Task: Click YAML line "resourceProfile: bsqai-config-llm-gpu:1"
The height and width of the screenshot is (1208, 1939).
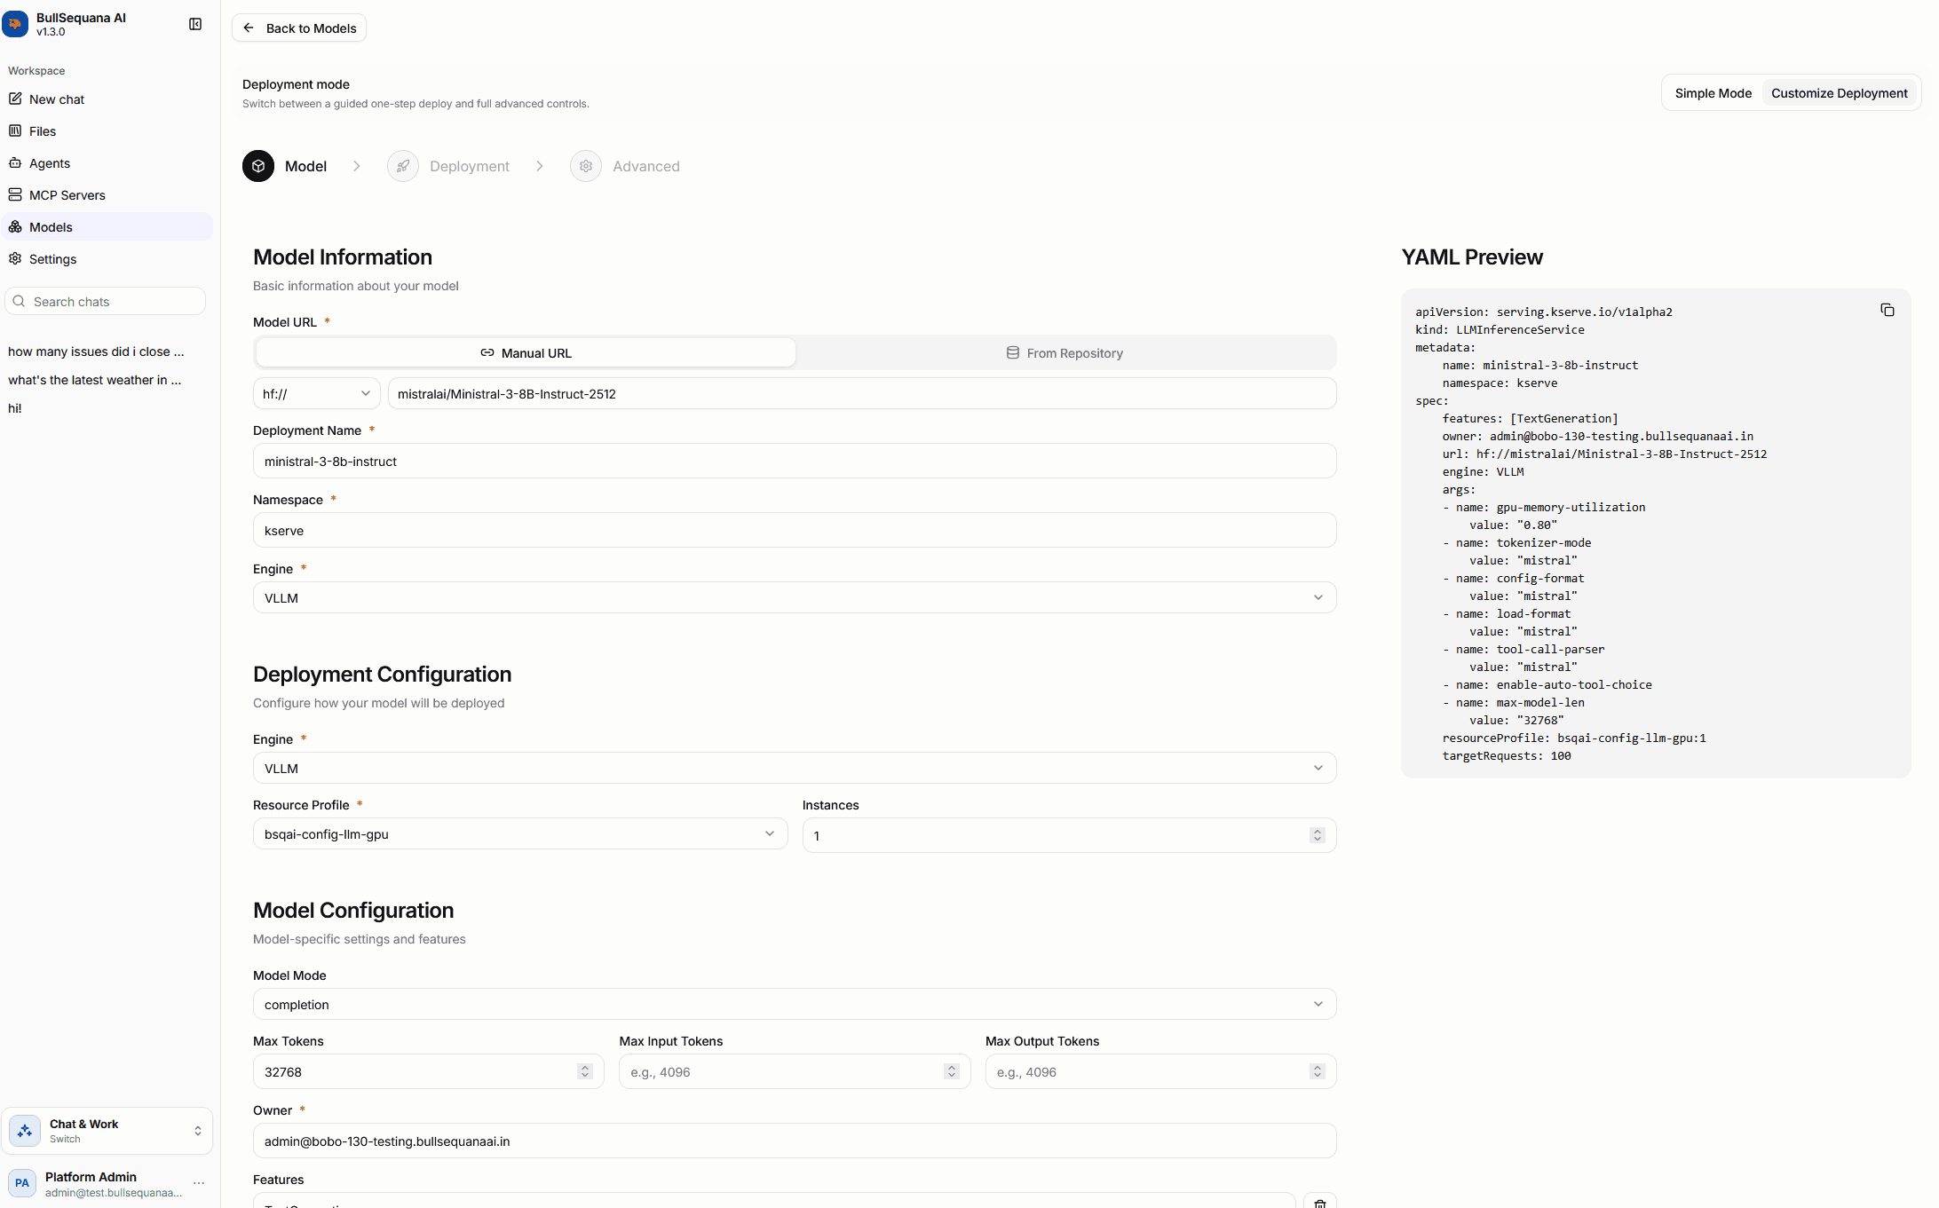Action: tap(1574, 738)
